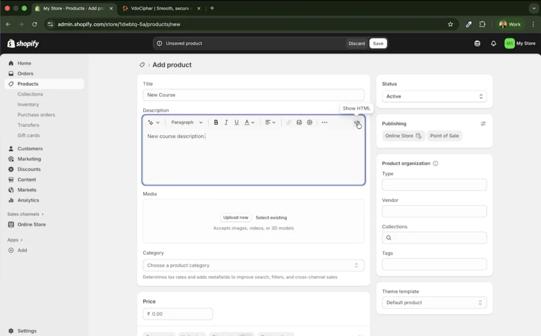Insert image into description

pos(299,123)
